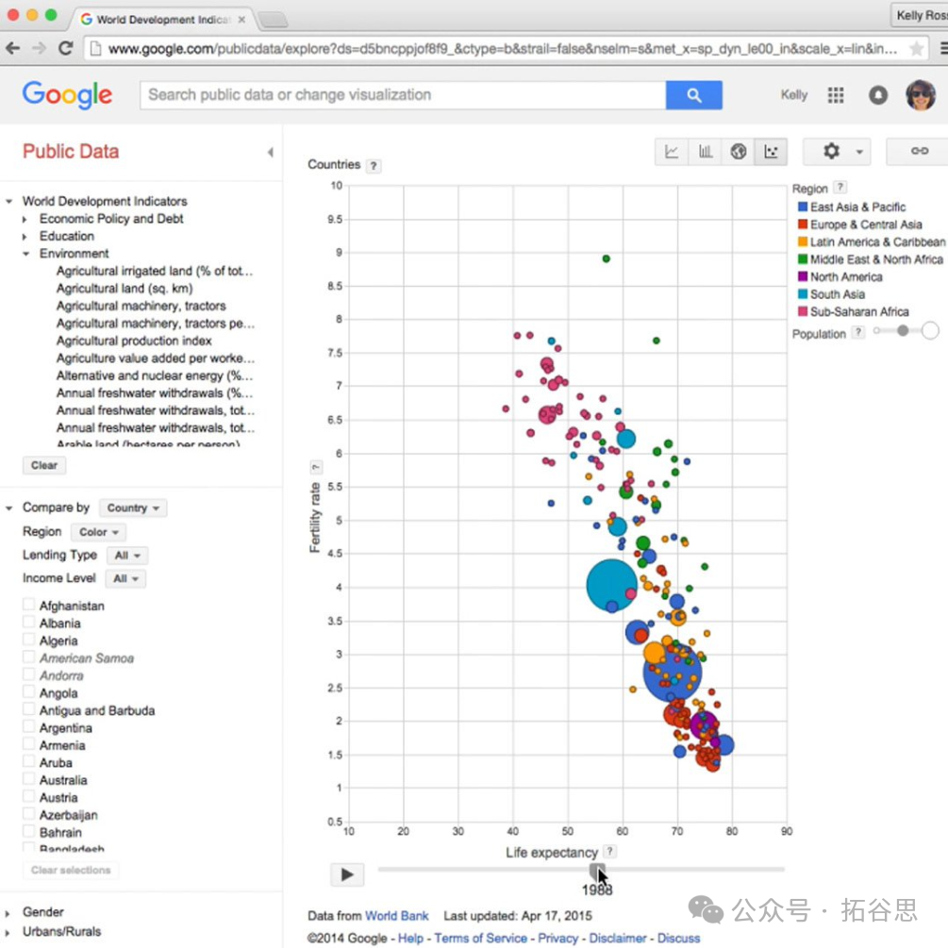Click the East Asia & Pacific color swatch
The image size is (948, 948).
[803, 207]
